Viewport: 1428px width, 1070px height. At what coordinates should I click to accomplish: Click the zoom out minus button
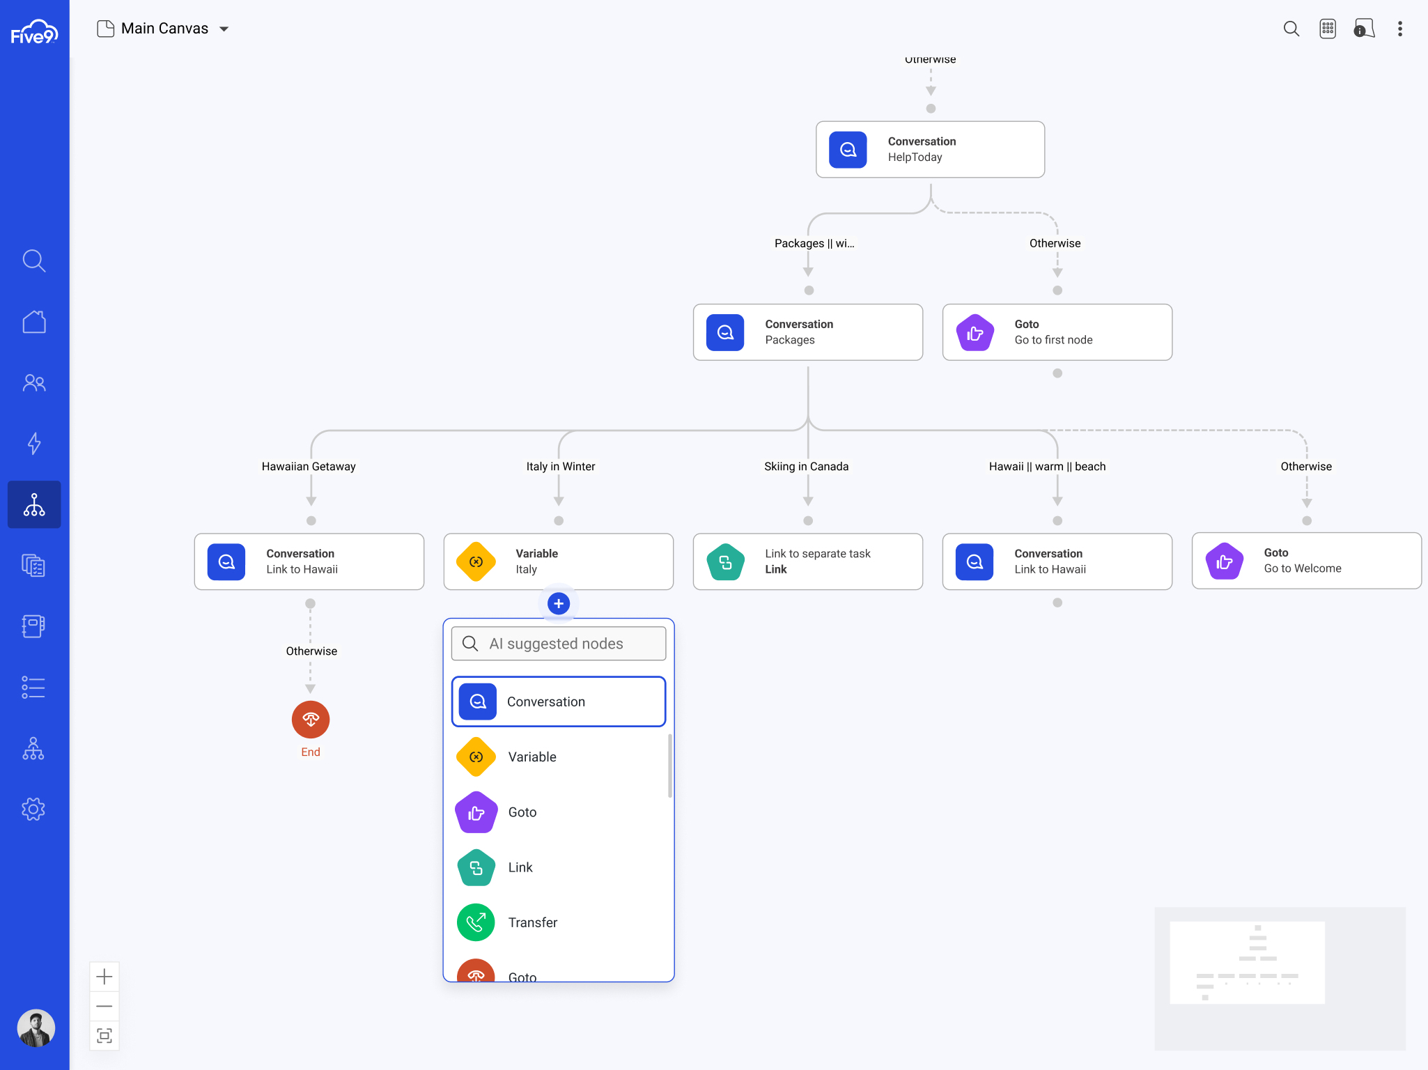104,1006
